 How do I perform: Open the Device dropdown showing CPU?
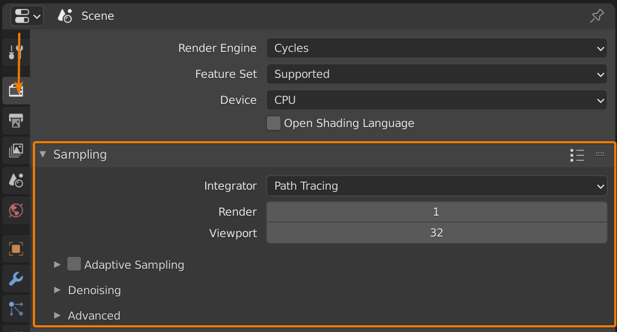click(x=436, y=100)
